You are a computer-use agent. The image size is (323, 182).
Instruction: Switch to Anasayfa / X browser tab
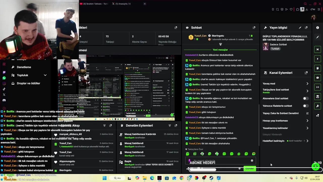point(121,4)
